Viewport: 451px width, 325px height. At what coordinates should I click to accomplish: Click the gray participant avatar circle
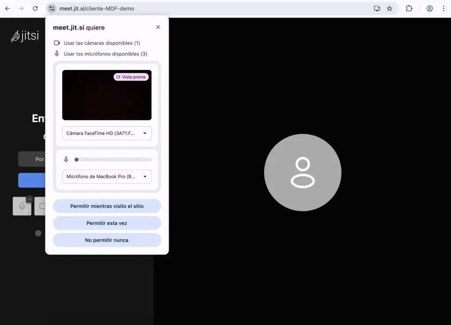tap(303, 173)
